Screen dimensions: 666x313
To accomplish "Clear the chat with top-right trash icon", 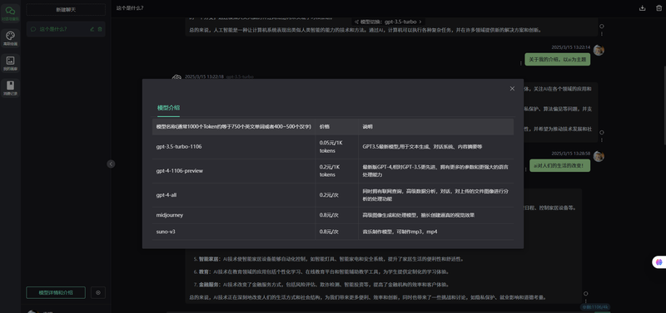I will [659, 8].
